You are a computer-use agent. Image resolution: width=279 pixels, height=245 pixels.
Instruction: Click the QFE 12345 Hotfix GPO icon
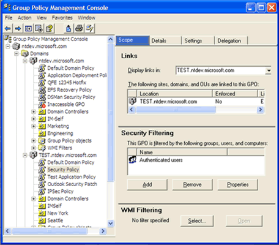(x=42, y=83)
